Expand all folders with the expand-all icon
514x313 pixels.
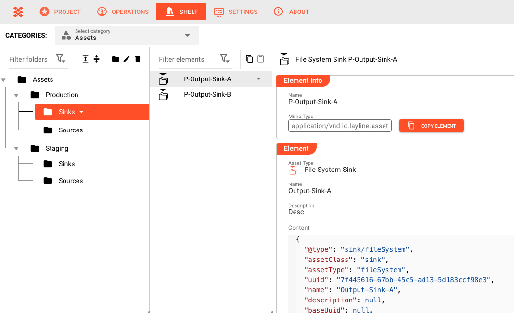tap(85, 58)
